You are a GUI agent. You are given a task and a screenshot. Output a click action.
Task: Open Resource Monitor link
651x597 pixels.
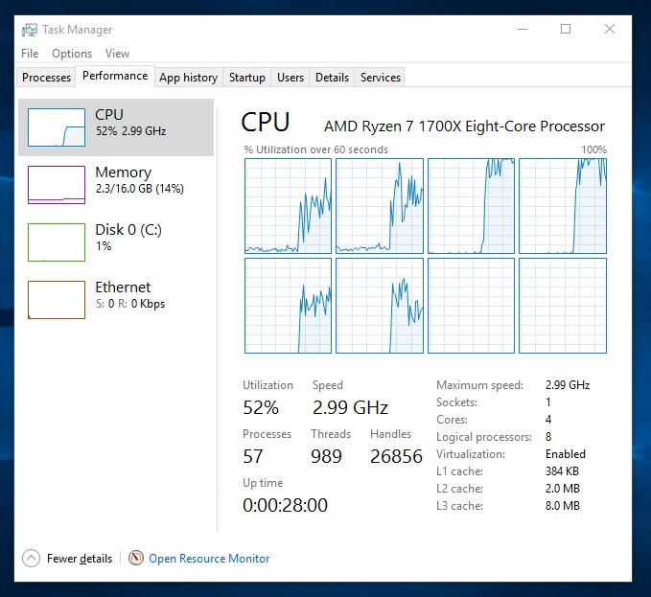[x=209, y=559]
